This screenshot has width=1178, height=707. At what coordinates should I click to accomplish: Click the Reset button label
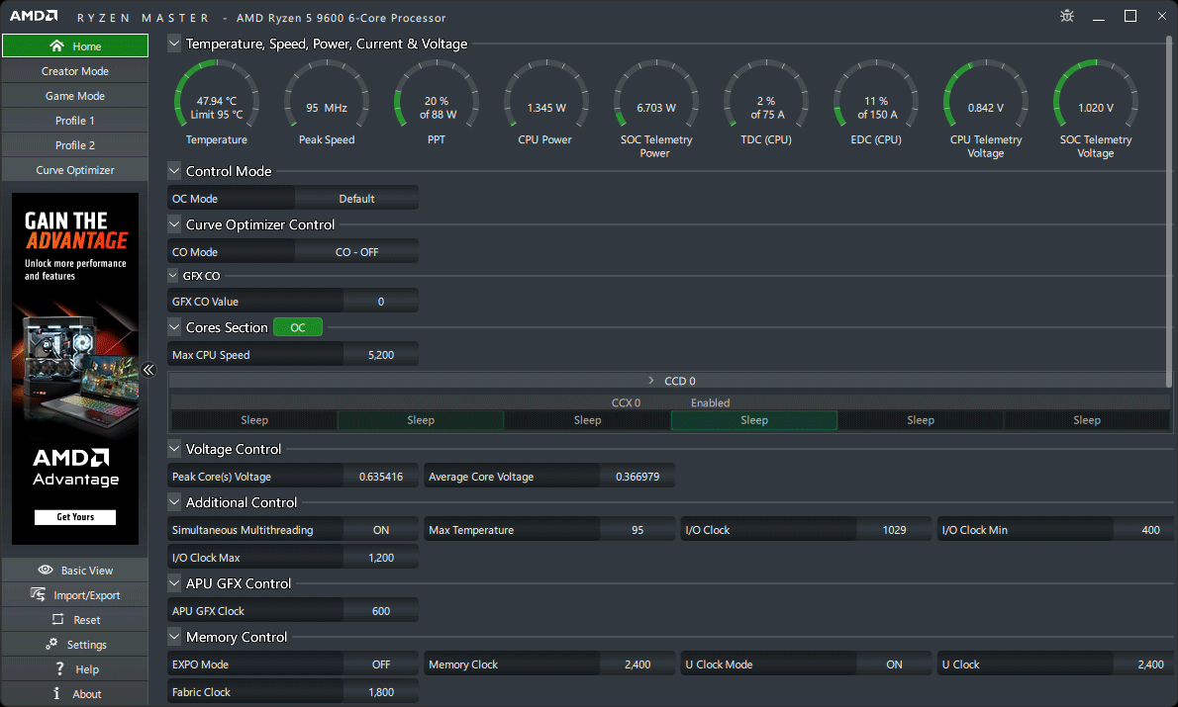point(87,620)
